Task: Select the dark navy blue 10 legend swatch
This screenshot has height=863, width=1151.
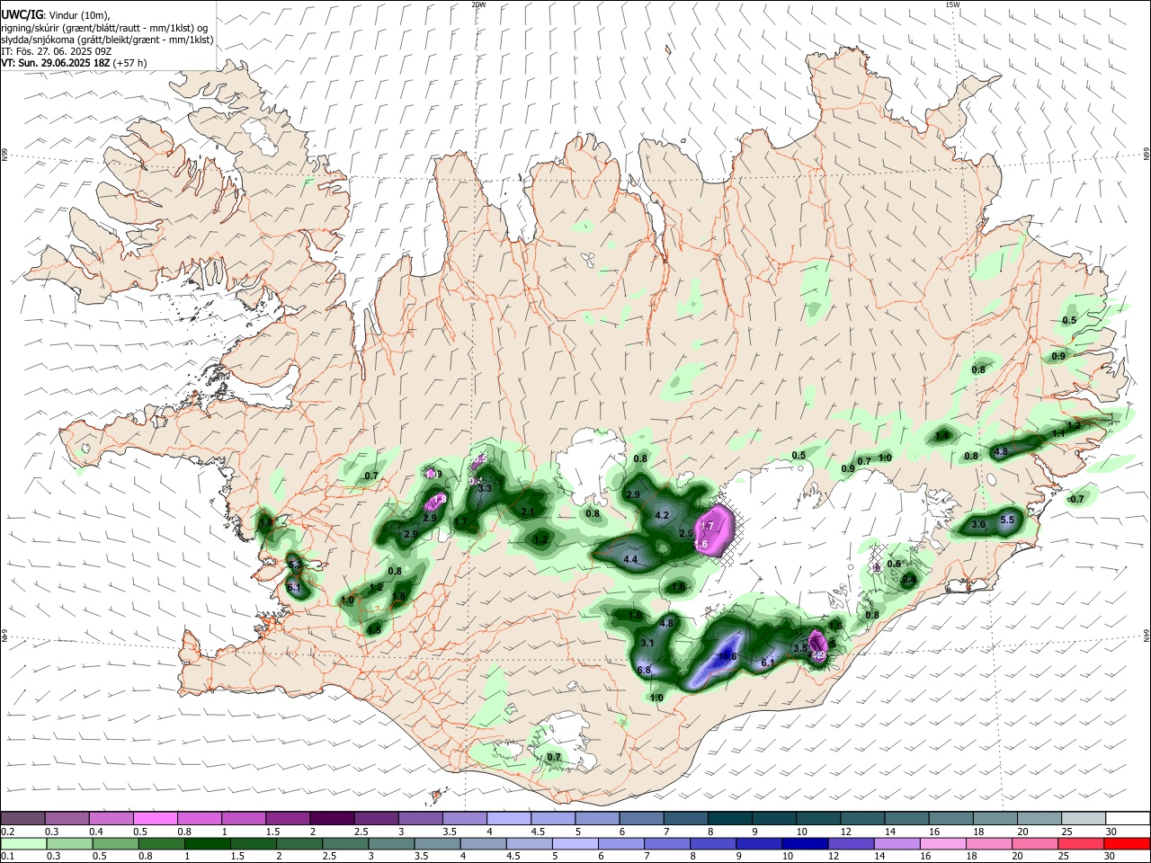Action: point(805,843)
